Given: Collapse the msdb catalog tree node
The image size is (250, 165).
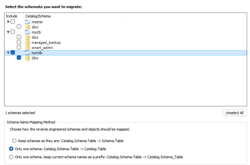Looking at the screenshot, I should point(8,32).
